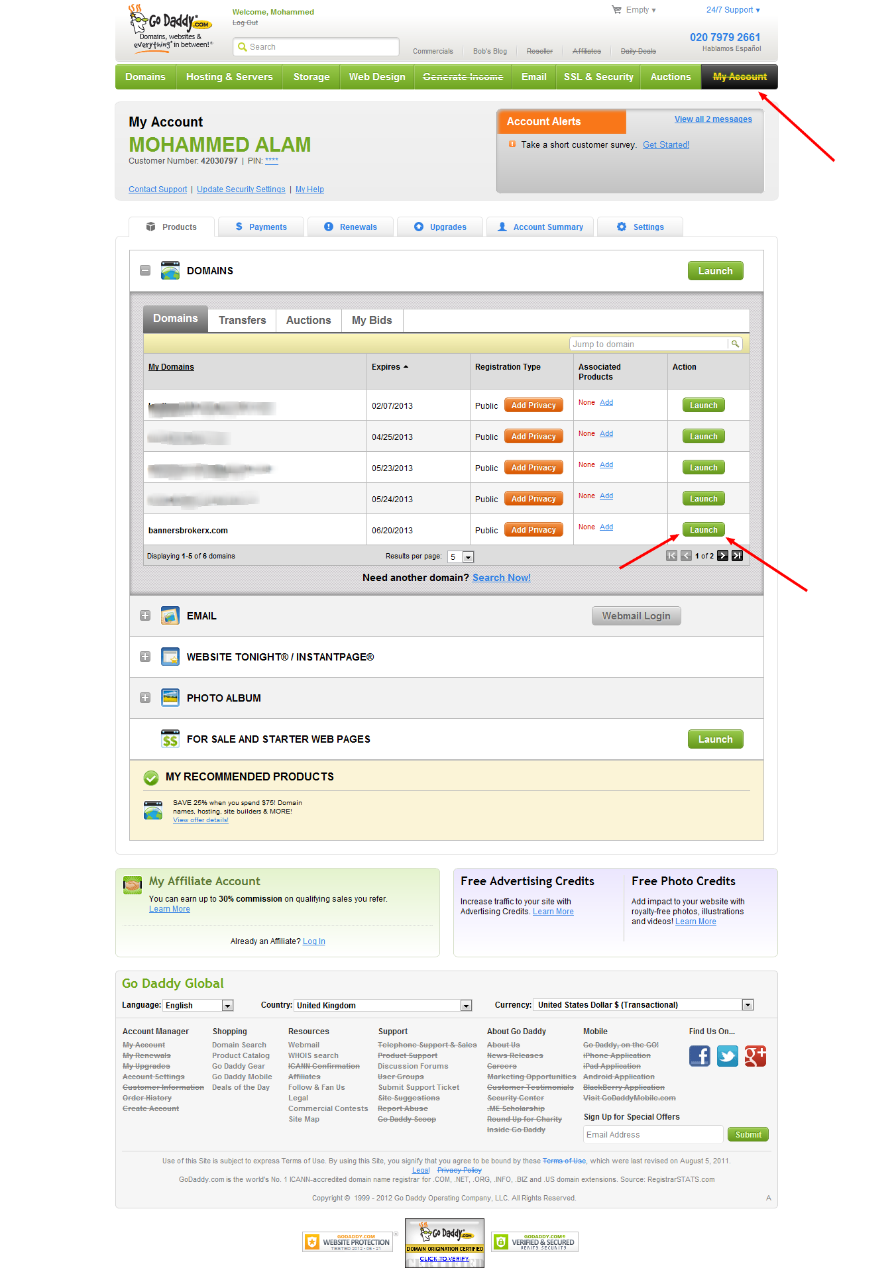894x1274 pixels.
Task: Click the Recommended Products checkmark icon
Action: (151, 777)
